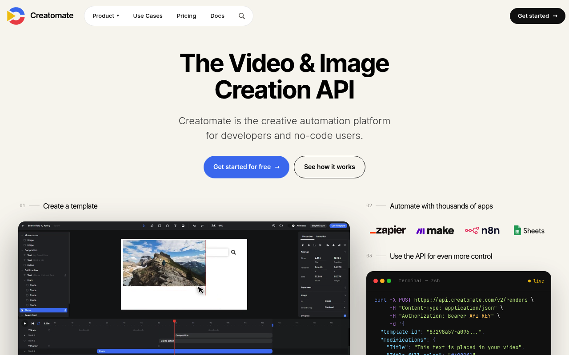
Task: Open source code curly braces icon
Action: click(x=281, y=226)
